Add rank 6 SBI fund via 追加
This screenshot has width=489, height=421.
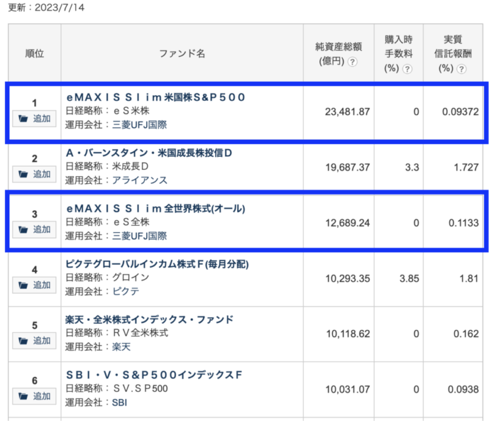(x=34, y=396)
